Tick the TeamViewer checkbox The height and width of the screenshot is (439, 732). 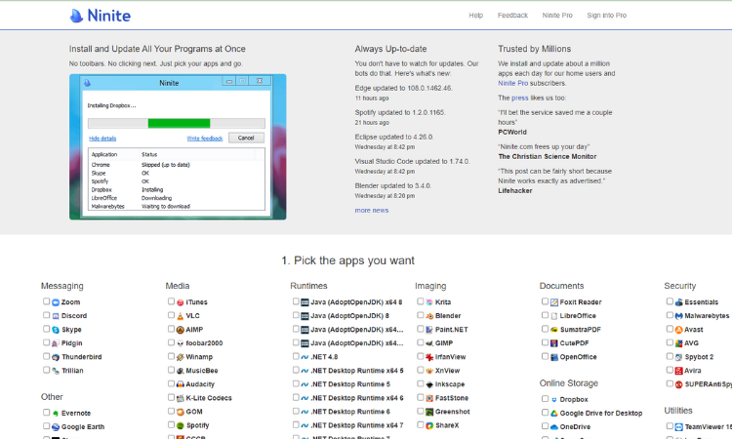click(x=670, y=426)
